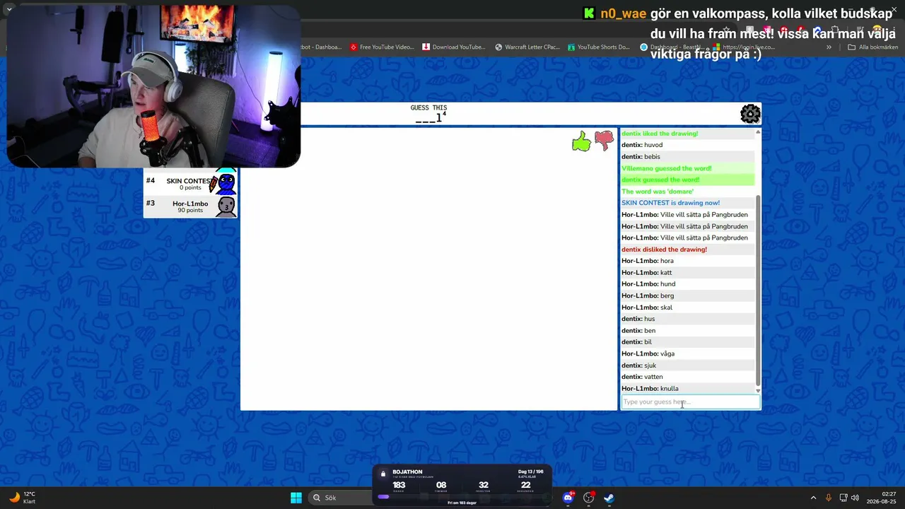The height and width of the screenshot is (509, 905).
Task: Open the Warcraft Letter bookmark
Action: point(527,47)
